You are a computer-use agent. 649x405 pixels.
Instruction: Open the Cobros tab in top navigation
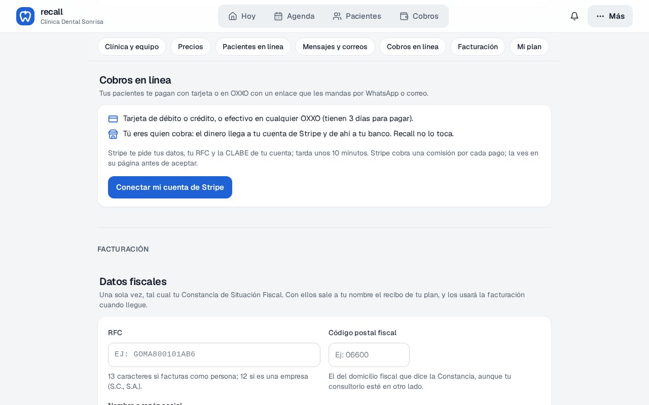(419, 16)
